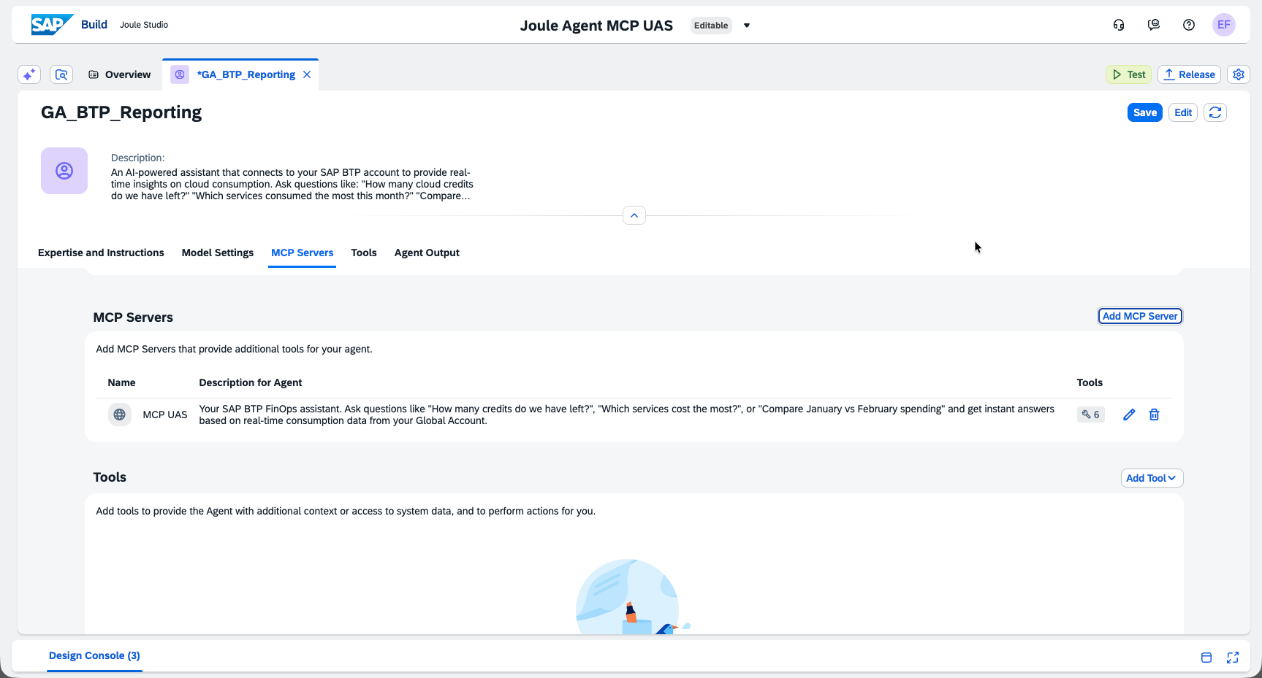Click the Edit button
The width and height of the screenshot is (1262, 678).
1183,112
